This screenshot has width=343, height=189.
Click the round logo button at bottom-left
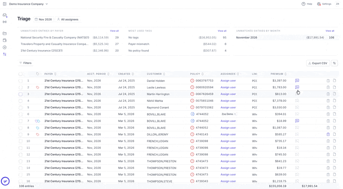coord(5,181)
